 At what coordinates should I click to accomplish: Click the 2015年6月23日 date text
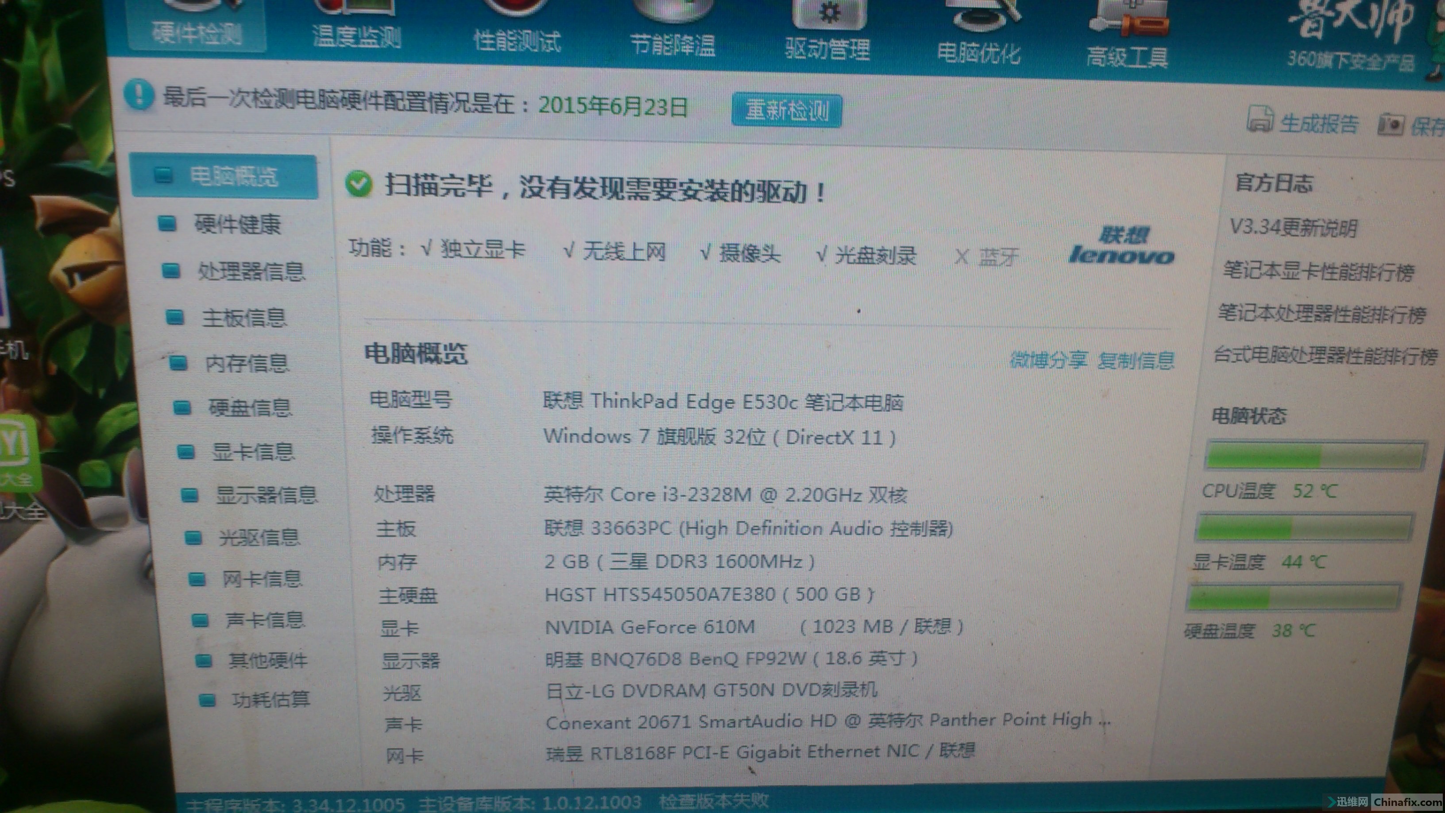(613, 105)
